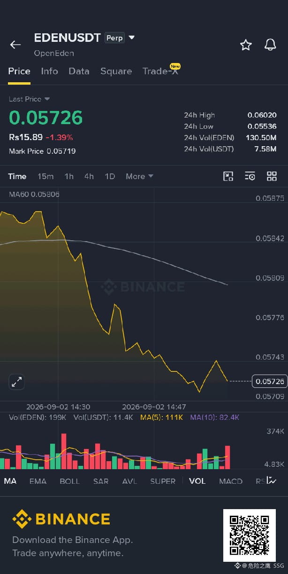Switch to the Info tab
Screen dimensions: 288x574
click(49, 71)
